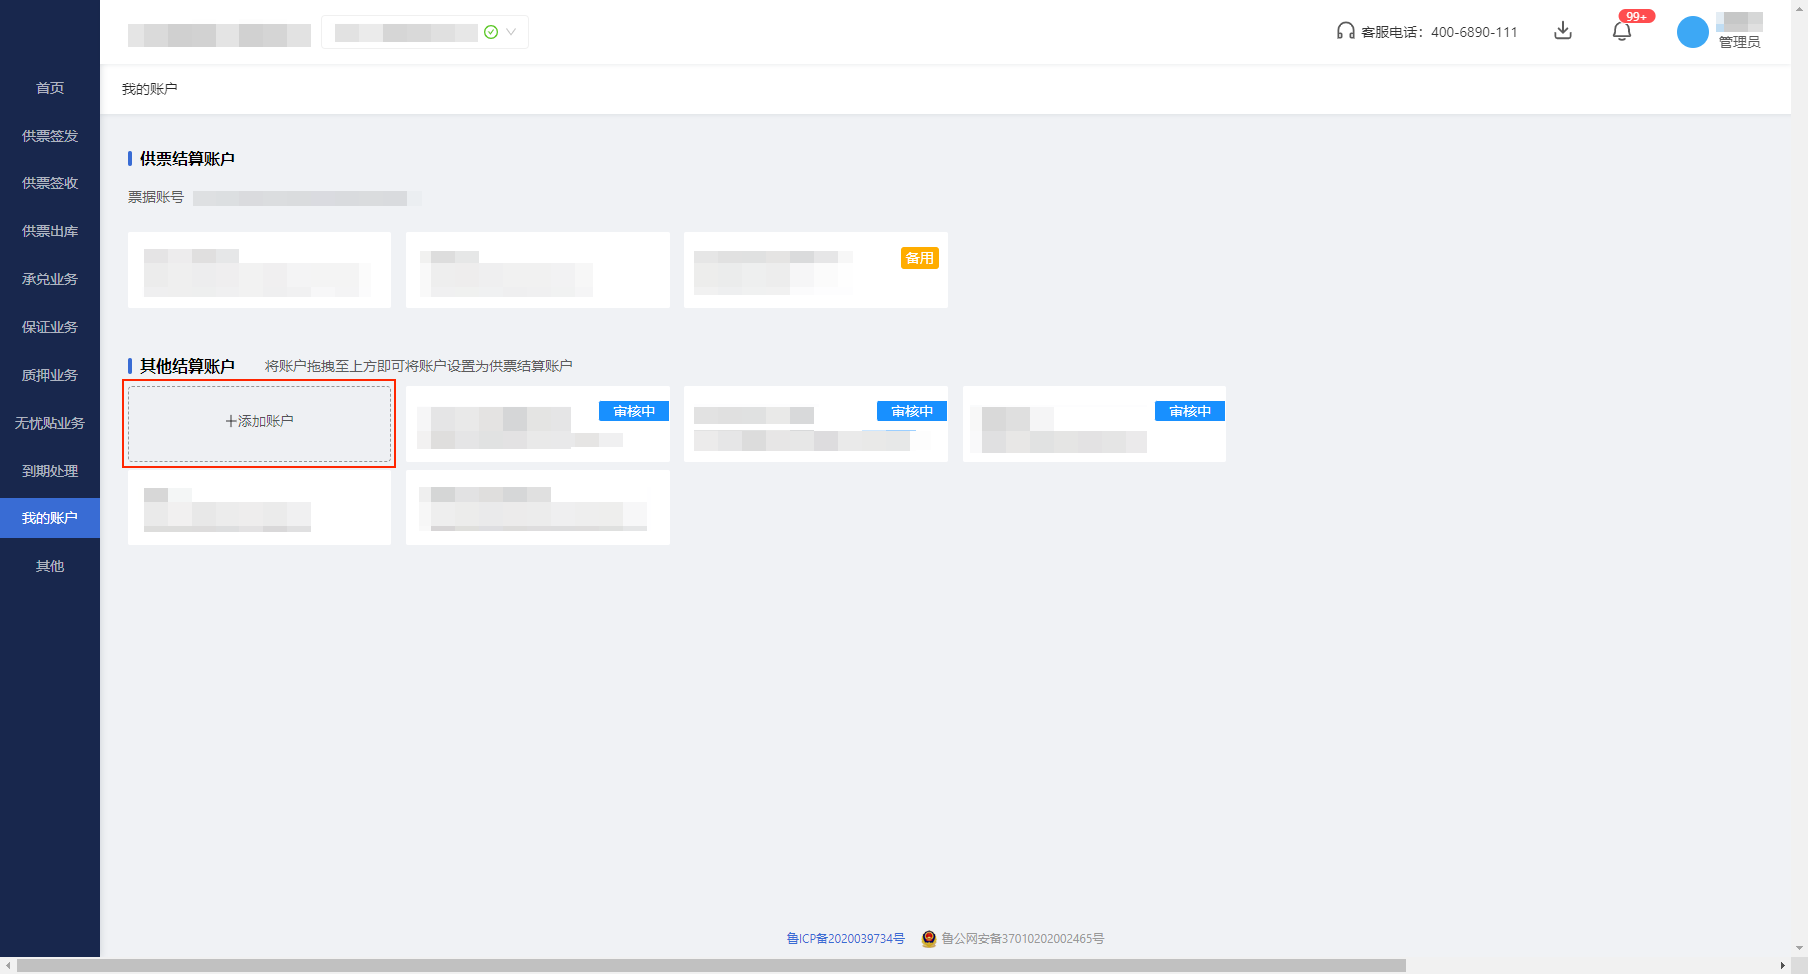Open the 鲁公网安备 registration link
This screenshot has width=1808, height=974.
click(1022, 938)
